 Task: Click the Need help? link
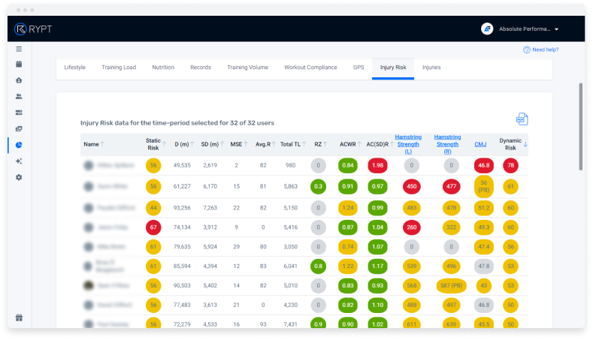pos(541,50)
